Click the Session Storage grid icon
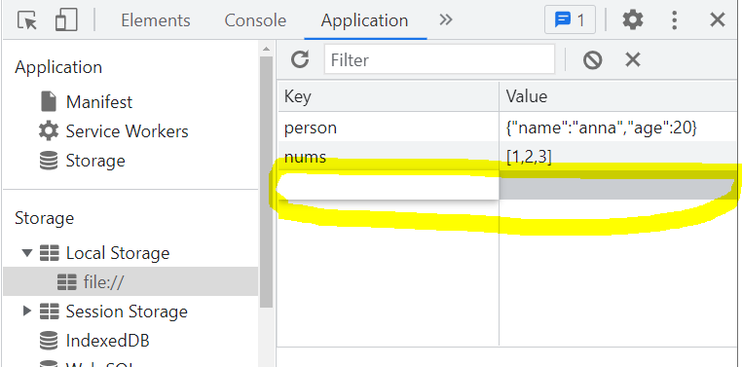742x367 pixels. (x=49, y=312)
